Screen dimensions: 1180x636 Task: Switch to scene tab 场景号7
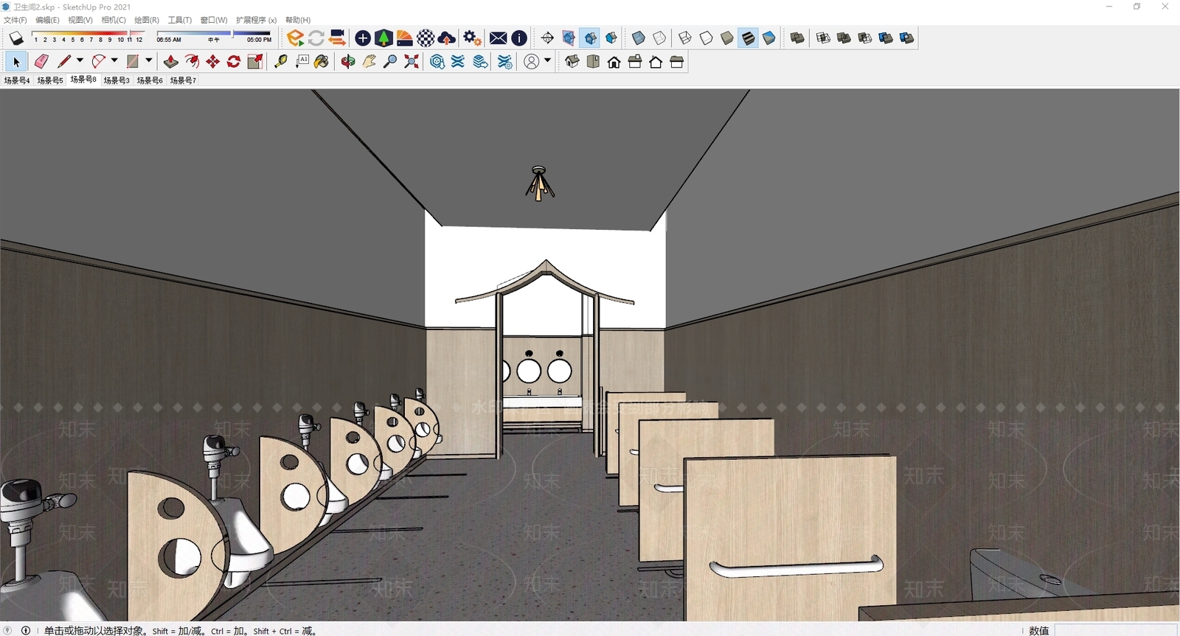coord(183,80)
